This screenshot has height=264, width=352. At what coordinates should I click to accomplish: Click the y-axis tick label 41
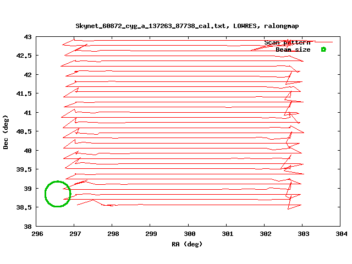tap(28, 113)
